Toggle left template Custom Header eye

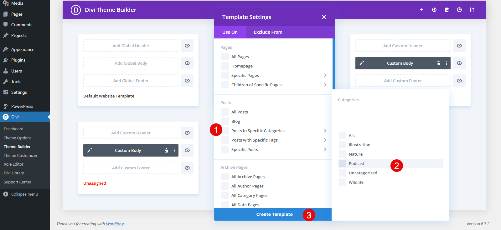(x=187, y=133)
